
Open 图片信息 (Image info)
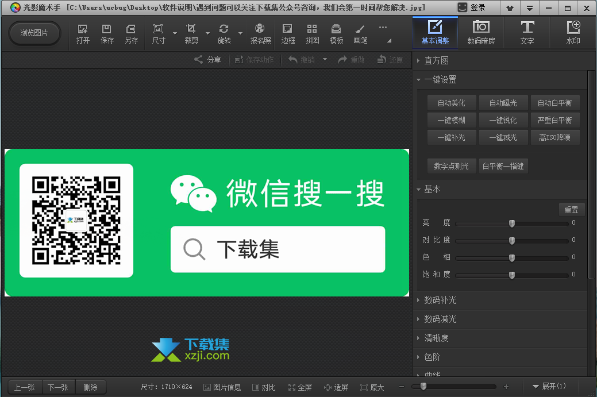[222, 387]
